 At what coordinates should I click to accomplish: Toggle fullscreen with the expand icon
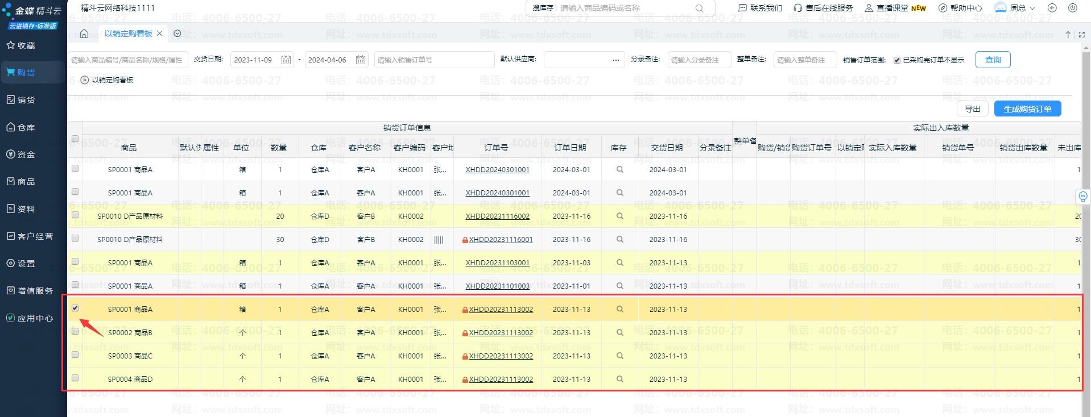[x=1081, y=35]
